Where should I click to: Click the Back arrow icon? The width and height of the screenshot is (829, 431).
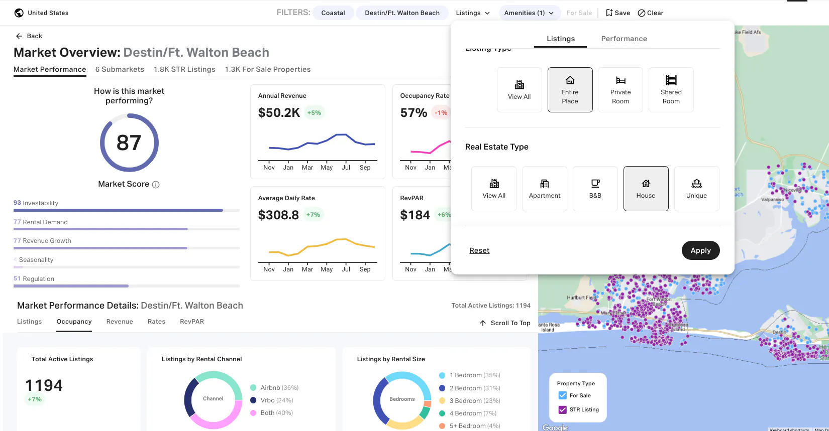(19, 36)
